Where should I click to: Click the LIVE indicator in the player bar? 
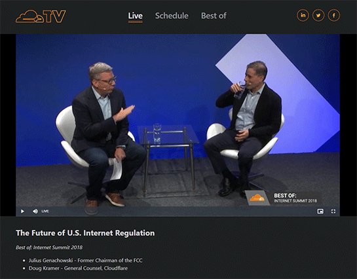(x=45, y=211)
